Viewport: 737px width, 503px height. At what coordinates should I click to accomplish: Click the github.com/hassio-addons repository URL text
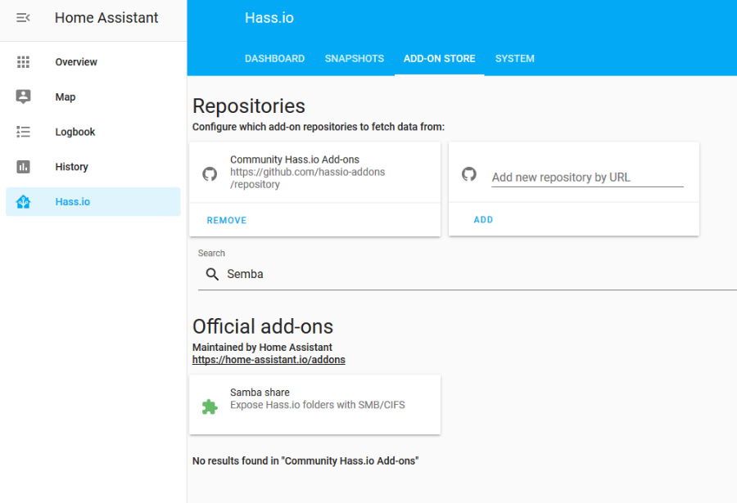click(x=307, y=178)
